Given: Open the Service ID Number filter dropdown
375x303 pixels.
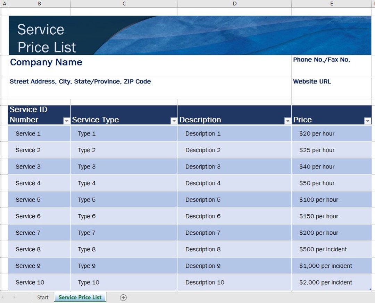Looking at the screenshot, I should pos(67,121).
